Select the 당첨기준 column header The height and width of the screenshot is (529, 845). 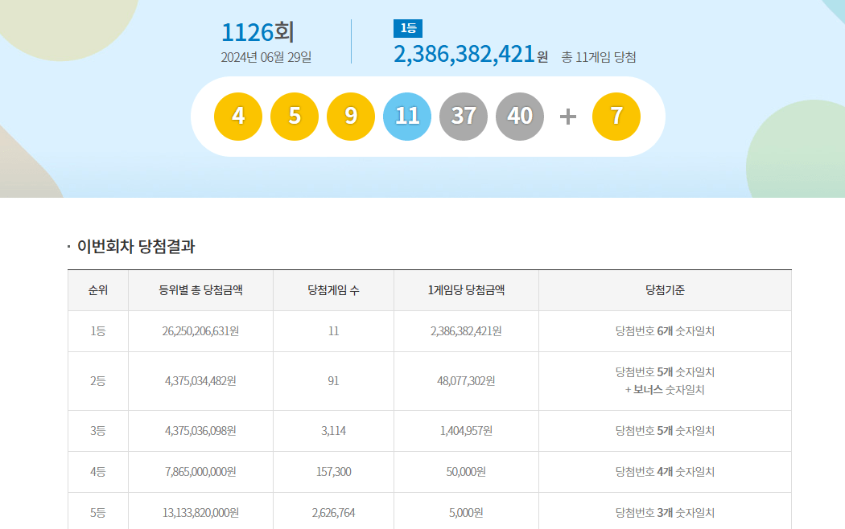click(x=666, y=290)
